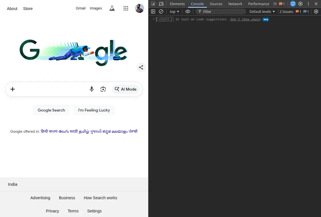Click the plus icon in search box
This screenshot has width=321, height=217.
13,89
